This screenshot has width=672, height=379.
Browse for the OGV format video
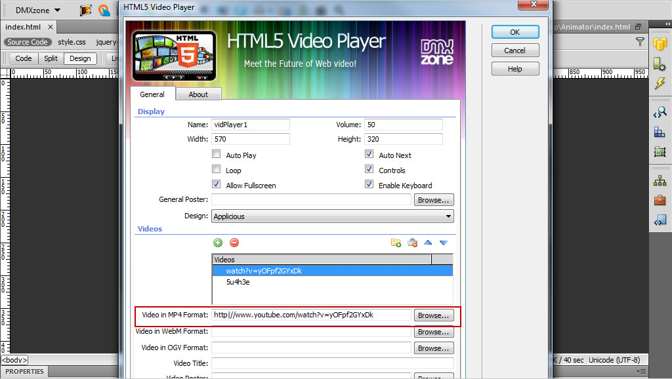(434, 348)
